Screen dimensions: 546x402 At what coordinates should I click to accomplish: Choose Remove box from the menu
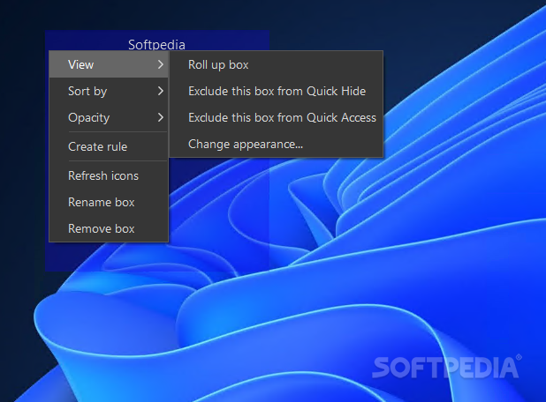pyautogui.click(x=109, y=228)
